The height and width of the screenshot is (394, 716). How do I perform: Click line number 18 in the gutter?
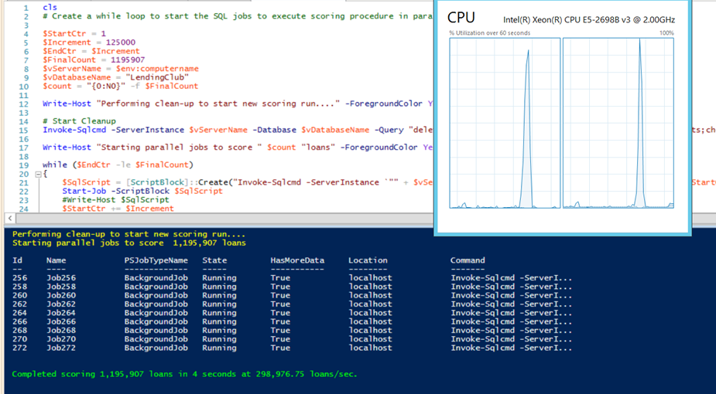[23, 156]
